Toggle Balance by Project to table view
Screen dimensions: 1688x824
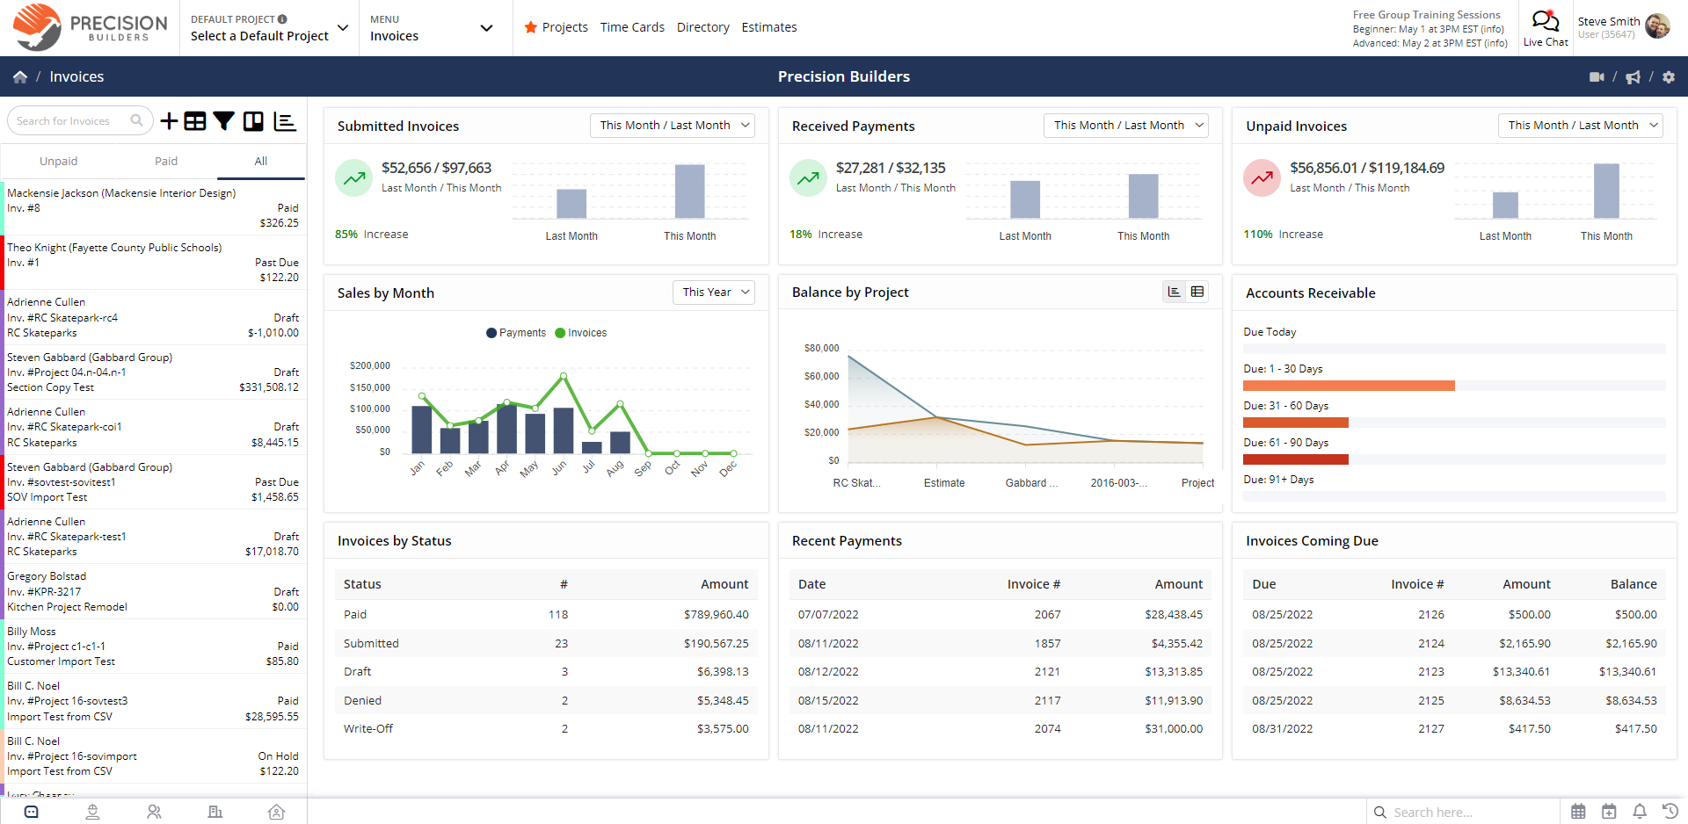click(x=1199, y=291)
